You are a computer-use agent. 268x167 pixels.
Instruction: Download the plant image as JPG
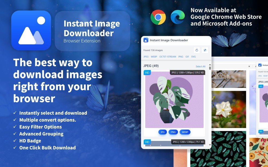163,132
